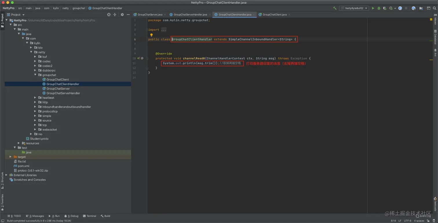Switch to GroupChatClient.java editor tab

tap(274, 14)
